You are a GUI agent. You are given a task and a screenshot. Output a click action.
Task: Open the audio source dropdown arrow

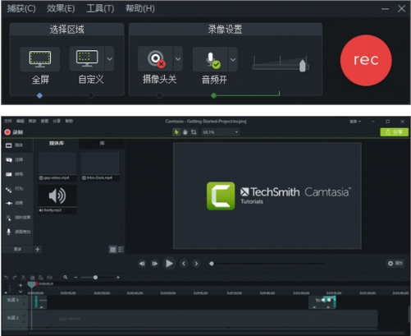pos(233,59)
